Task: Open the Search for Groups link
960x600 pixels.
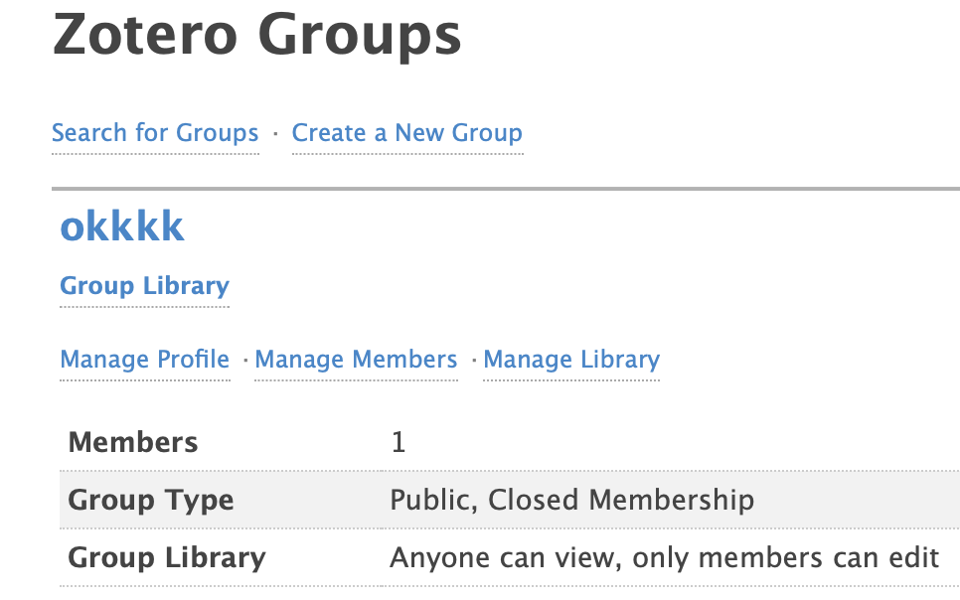Action: pos(155,133)
